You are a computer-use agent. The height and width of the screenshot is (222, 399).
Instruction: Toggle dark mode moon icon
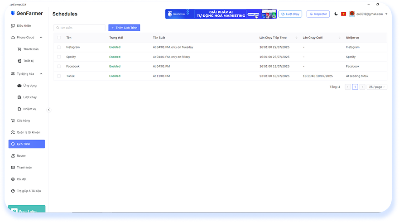(x=336, y=14)
